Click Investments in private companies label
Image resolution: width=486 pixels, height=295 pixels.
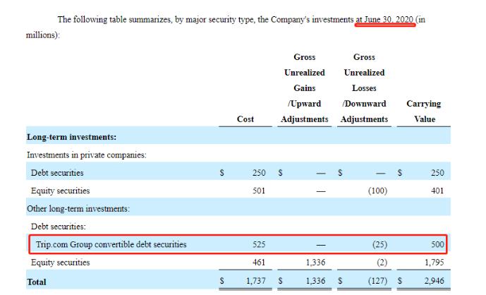(87, 155)
